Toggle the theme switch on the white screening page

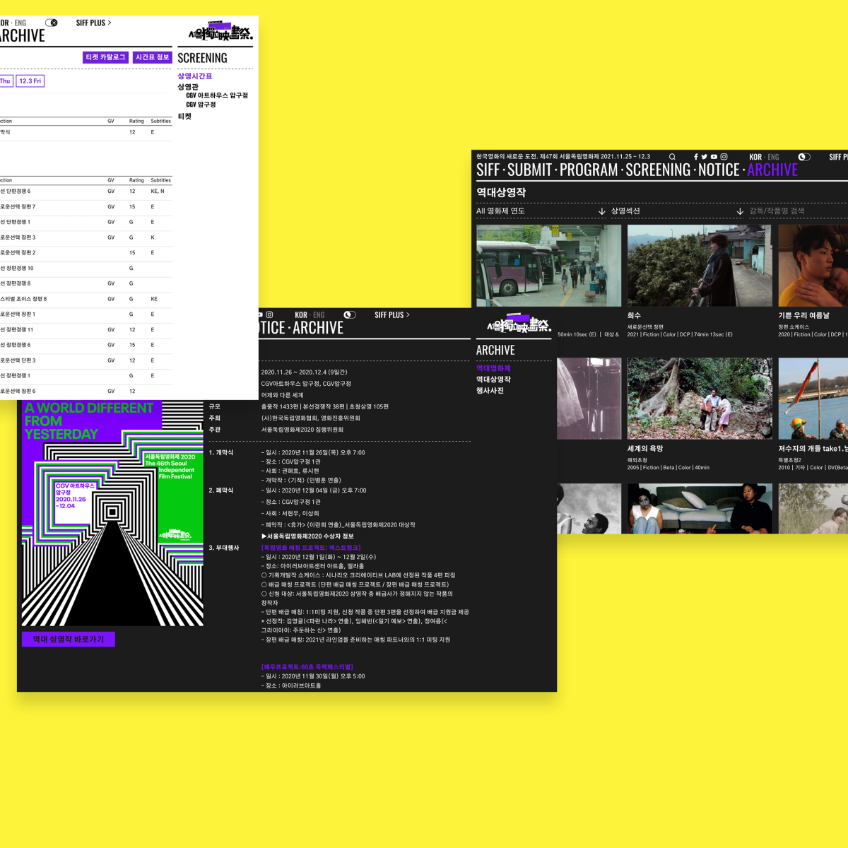[52, 23]
